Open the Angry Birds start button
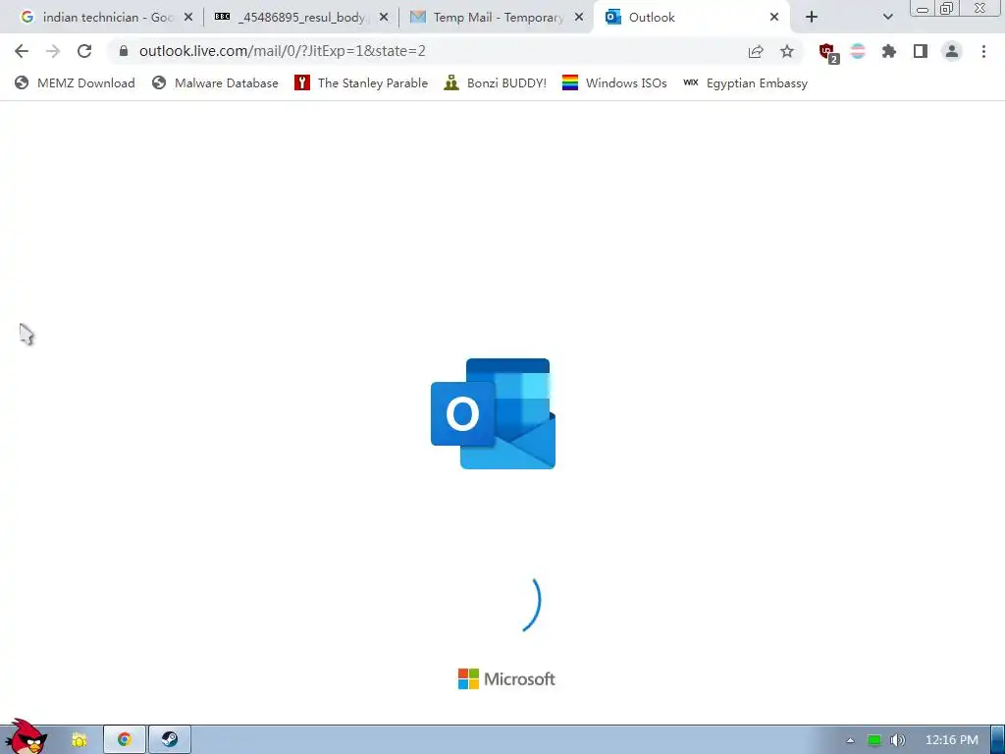Image resolution: width=1005 pixels, height=754 pixels. coord(25,737)
